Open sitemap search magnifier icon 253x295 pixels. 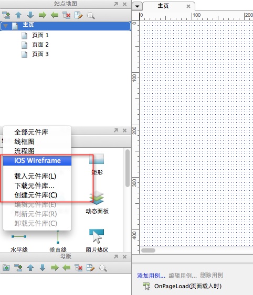(91, 15)
